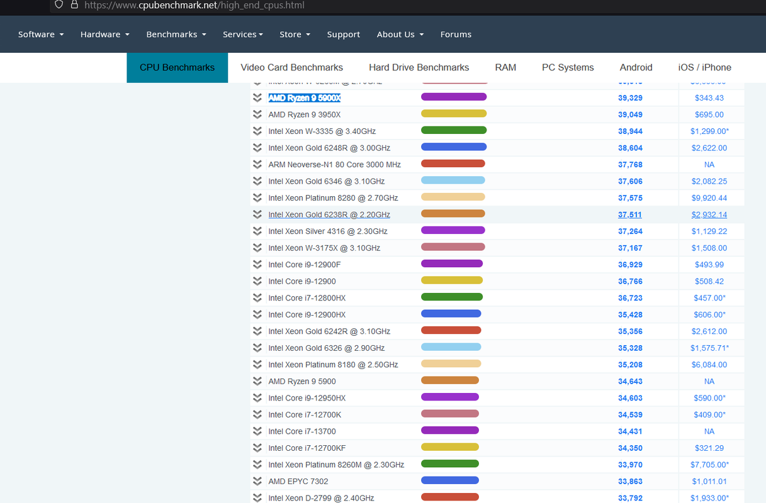Viewport: 766px width, 503px height.
Task: Expand chevron beside Xeon Gold 6346
Action: click(x=257, y=181)
